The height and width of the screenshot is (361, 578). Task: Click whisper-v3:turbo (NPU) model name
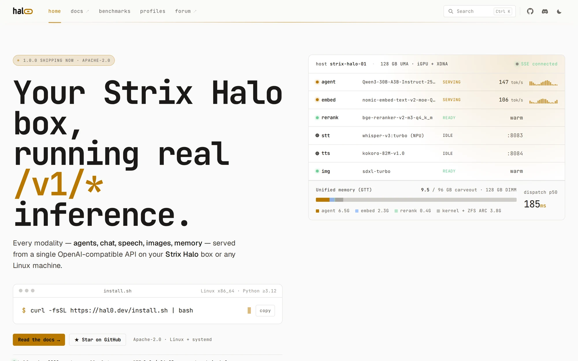(x=393, y=135)
